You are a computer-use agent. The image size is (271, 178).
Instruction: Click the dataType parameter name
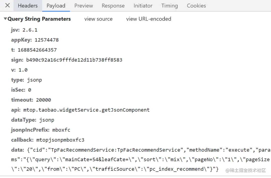(x=24, y=120)
